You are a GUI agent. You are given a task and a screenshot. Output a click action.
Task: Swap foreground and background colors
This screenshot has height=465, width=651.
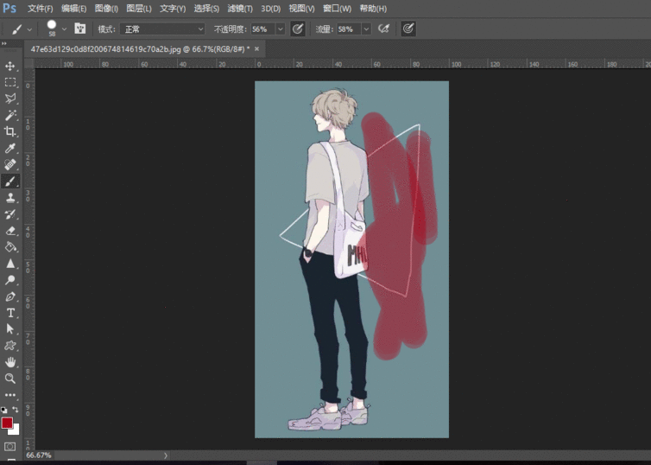(x=15, y=410)
